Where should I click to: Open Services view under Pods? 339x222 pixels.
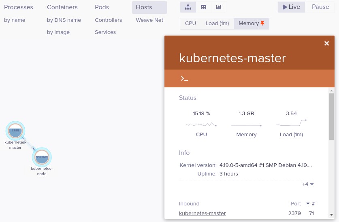pyautogui.click(x=105, y=32)
